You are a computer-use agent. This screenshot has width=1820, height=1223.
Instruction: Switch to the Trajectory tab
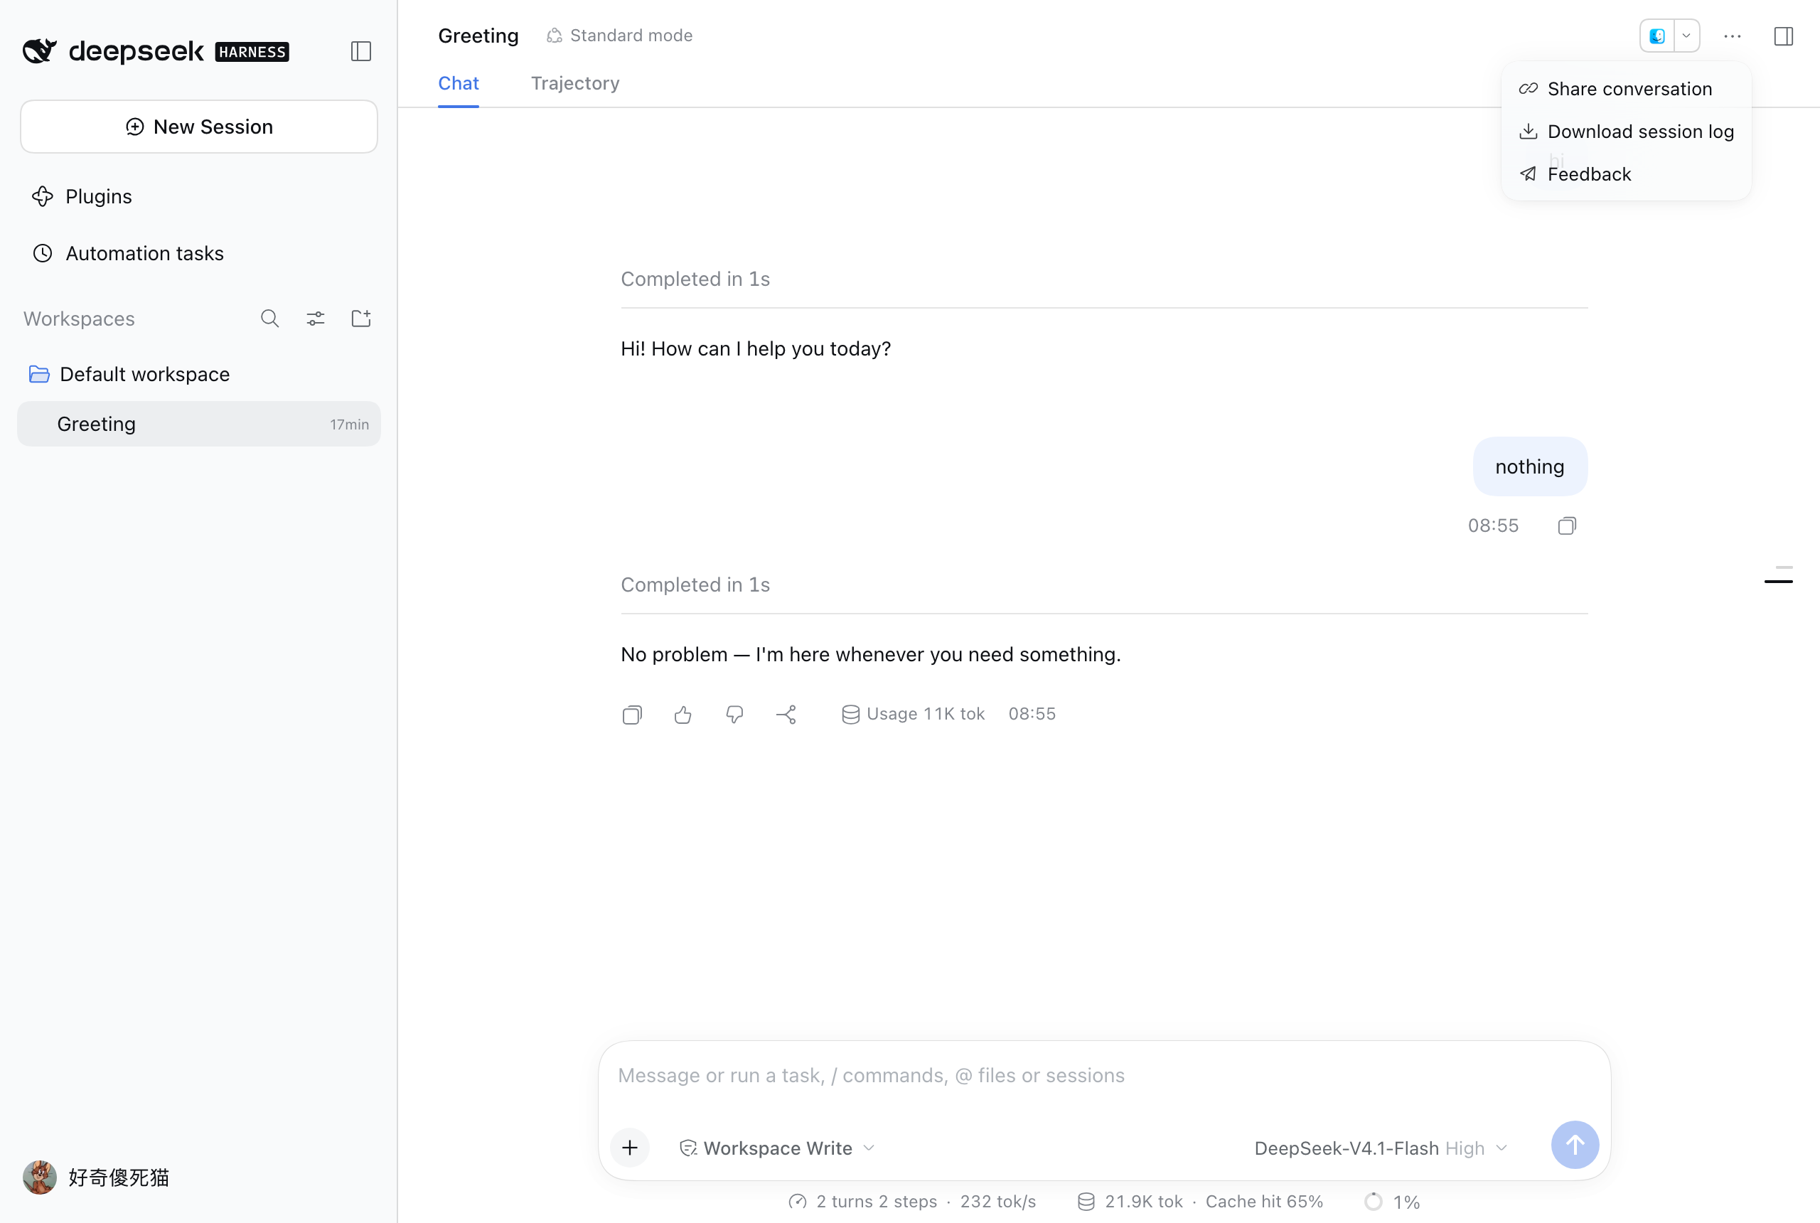pos(575,83)
